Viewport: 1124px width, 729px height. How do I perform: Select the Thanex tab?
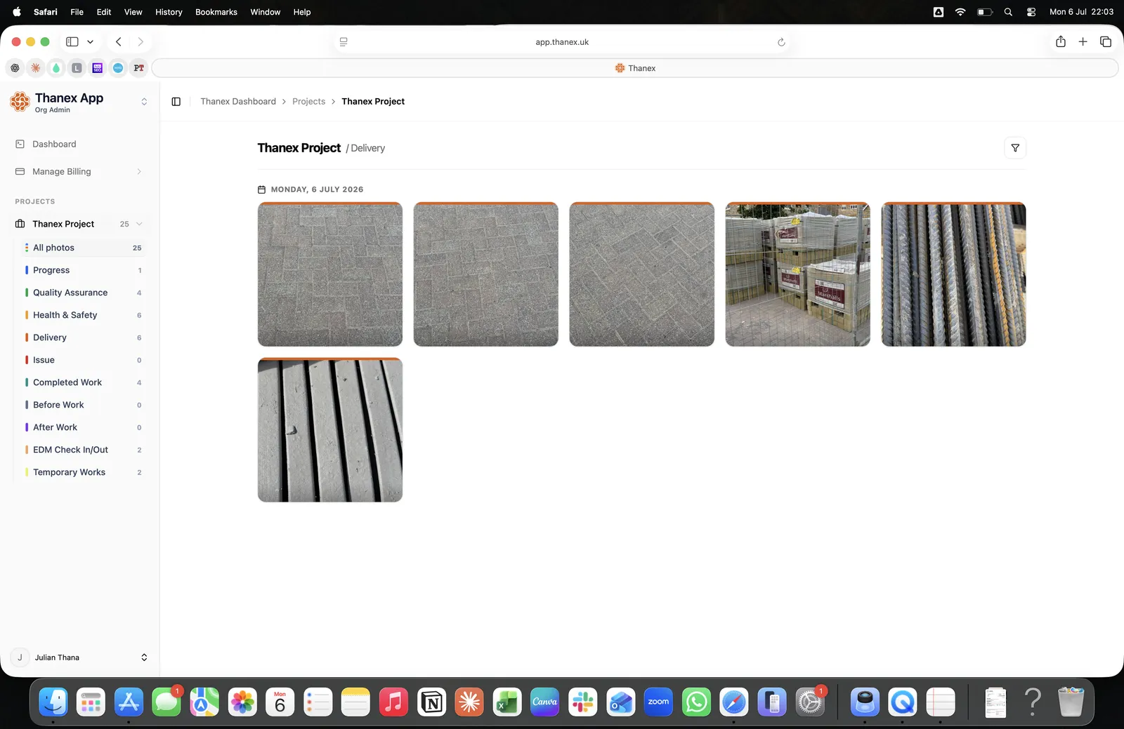[x=635, y=68]
